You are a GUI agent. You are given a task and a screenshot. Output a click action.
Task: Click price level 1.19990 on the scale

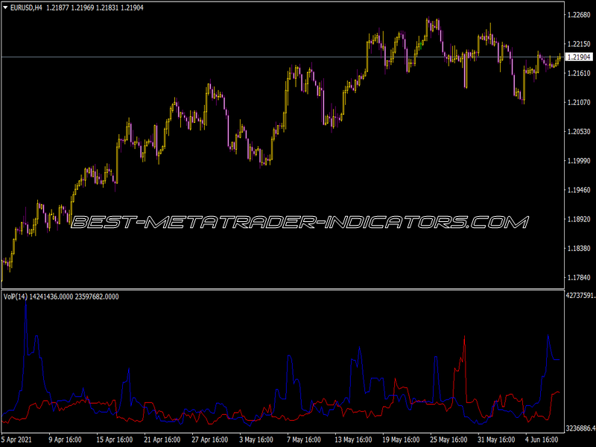(x=579, y=161)
